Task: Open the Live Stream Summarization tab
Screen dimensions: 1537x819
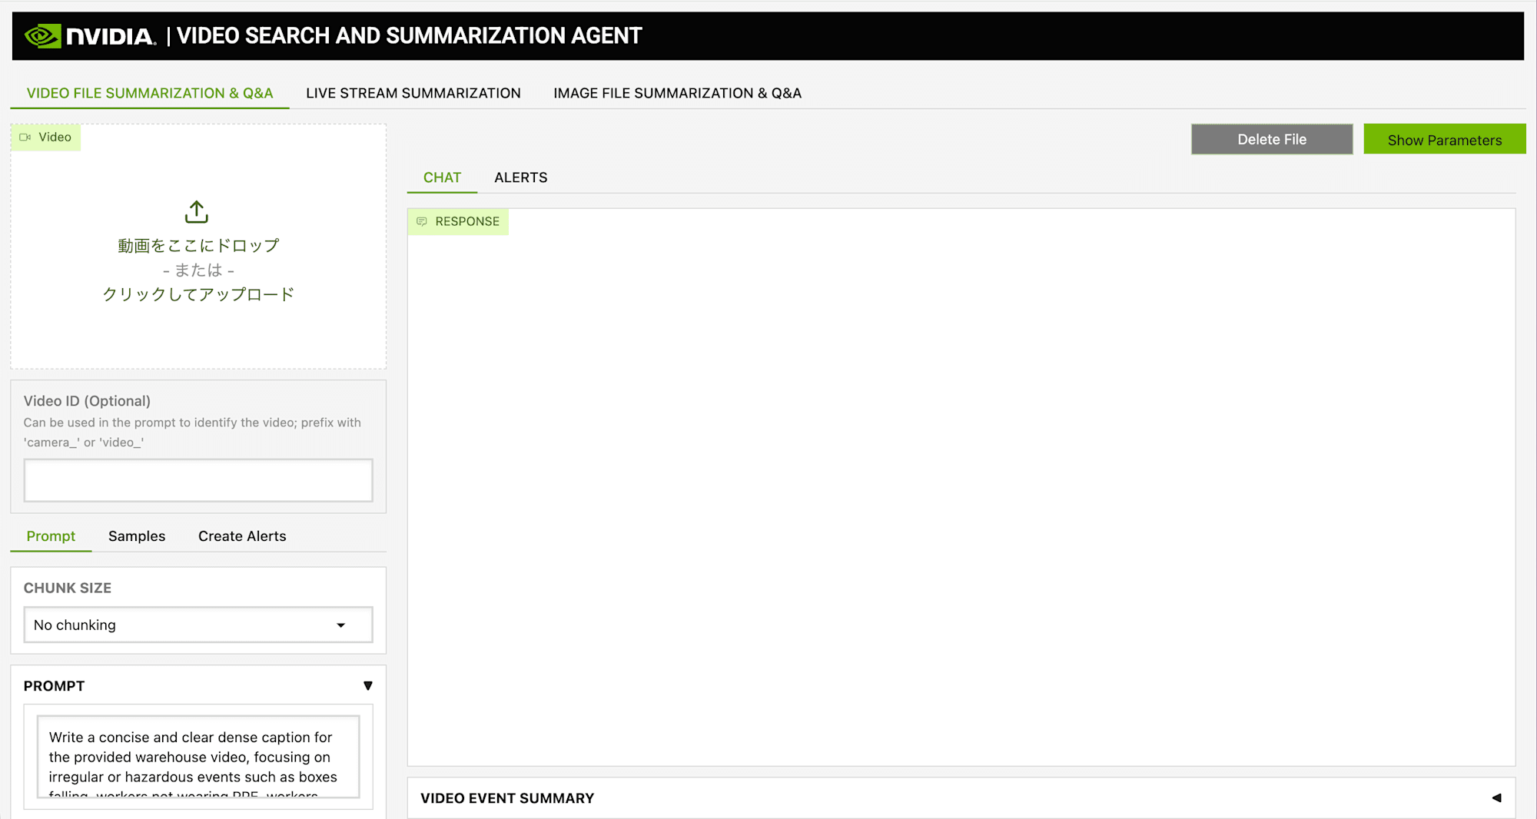Action: [x=413, y=93]
